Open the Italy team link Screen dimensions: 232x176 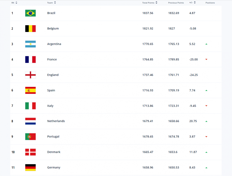50,106
